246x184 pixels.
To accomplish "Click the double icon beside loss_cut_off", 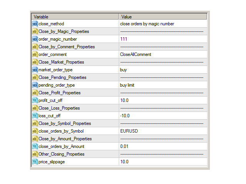I will [35, 116].
